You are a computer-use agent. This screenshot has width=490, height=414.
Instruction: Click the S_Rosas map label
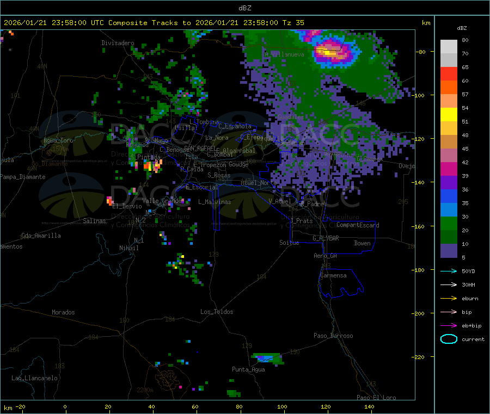click(x=219, y=175)
